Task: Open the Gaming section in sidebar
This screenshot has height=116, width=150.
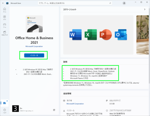Action: pos(5,26)
